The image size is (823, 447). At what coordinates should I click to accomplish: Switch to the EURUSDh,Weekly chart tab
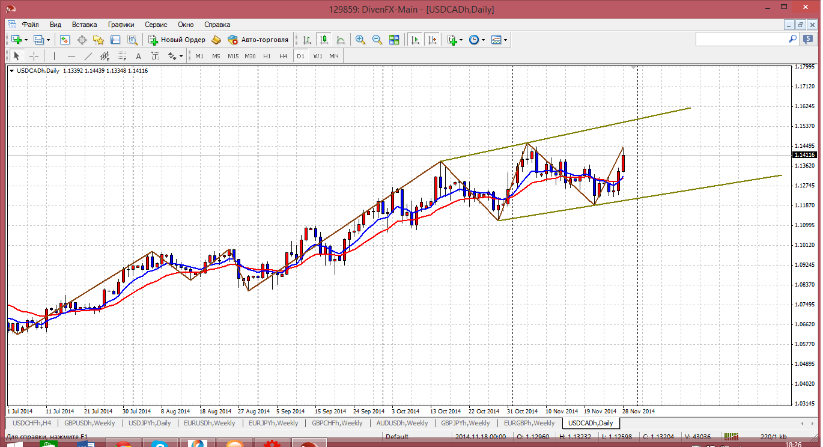coord(209,423)
